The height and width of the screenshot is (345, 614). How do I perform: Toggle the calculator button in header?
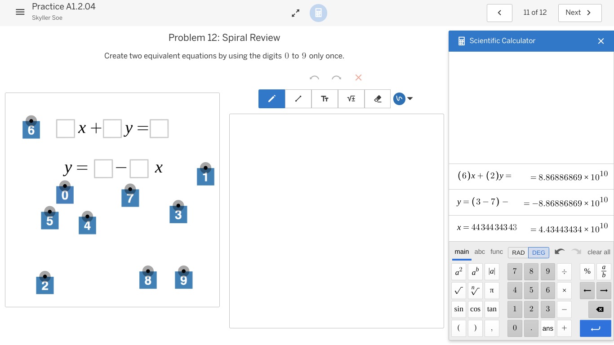[x=318, y=13]
